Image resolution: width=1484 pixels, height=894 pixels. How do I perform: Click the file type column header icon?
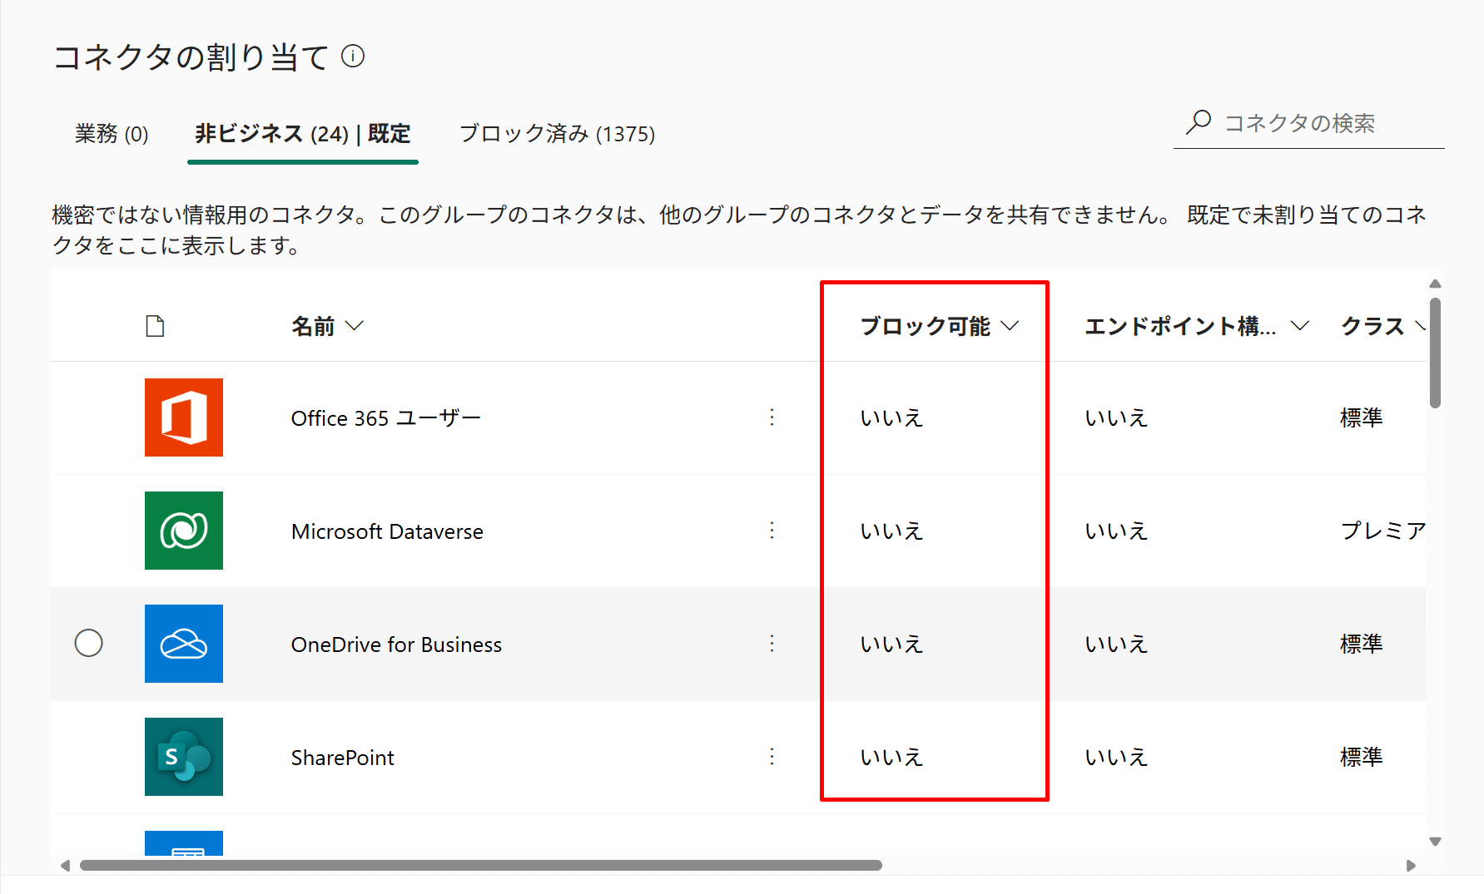tap(155, 326)
